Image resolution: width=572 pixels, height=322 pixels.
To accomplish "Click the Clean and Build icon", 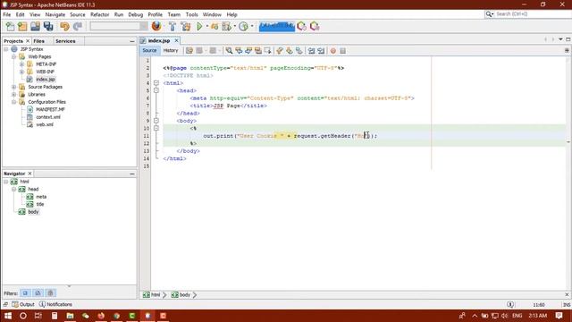I will [186, 26].
